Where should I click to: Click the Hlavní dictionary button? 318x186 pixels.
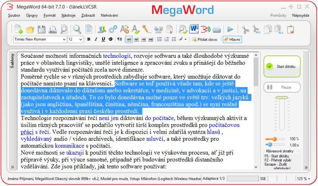[232, 39]
